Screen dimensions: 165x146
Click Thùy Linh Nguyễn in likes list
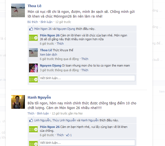[x=64, y=120]
